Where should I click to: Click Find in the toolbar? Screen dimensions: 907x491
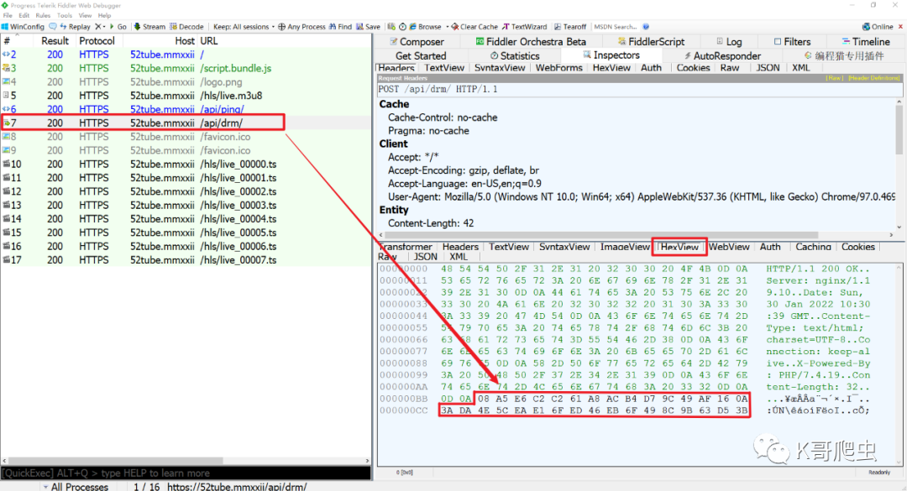(x=340, y=27)
